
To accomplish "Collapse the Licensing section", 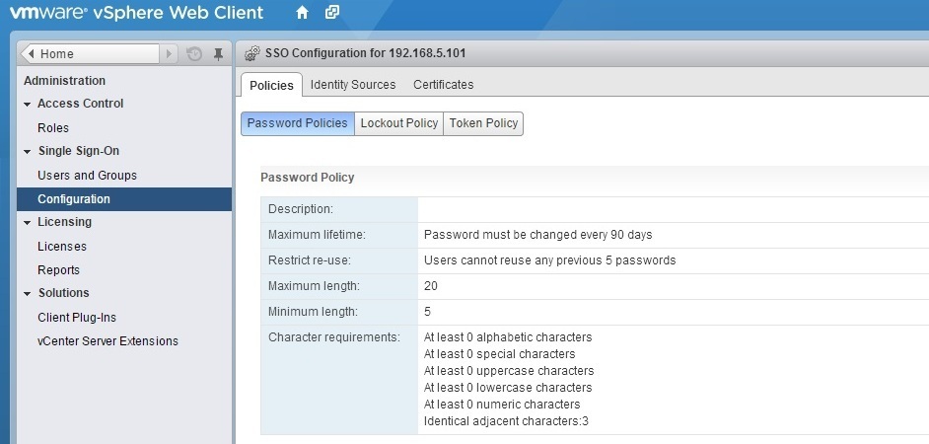I will click(28, 223).
